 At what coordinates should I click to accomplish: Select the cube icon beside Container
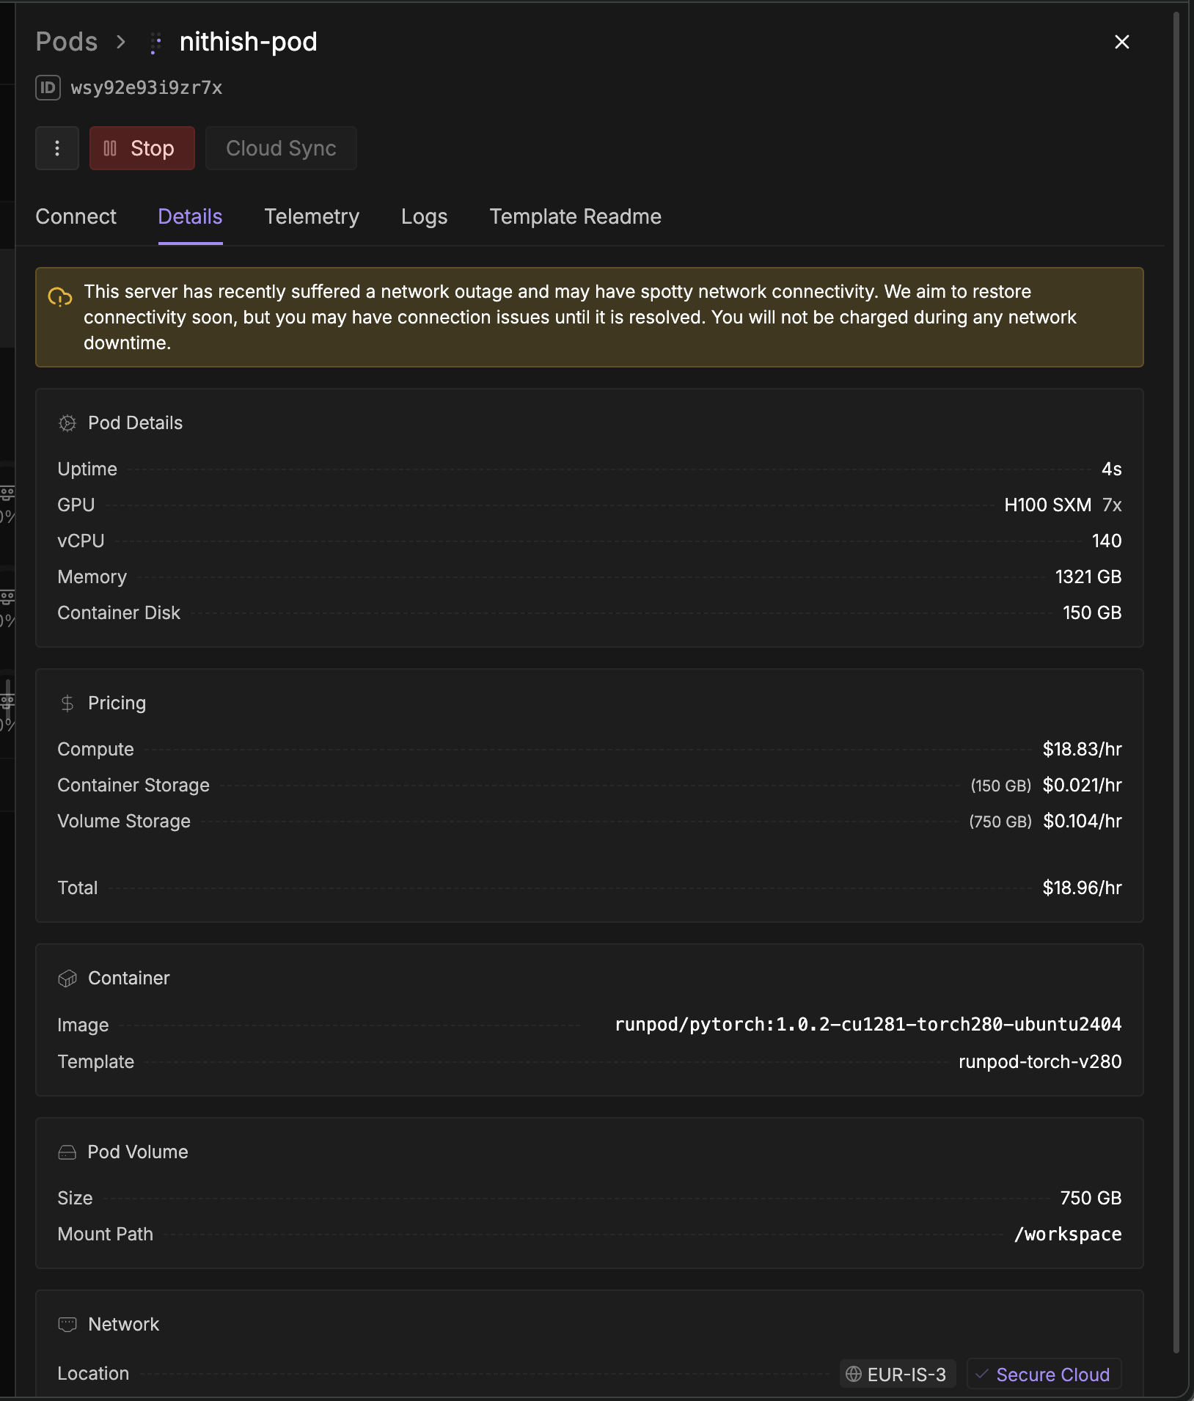pos(67,978)
